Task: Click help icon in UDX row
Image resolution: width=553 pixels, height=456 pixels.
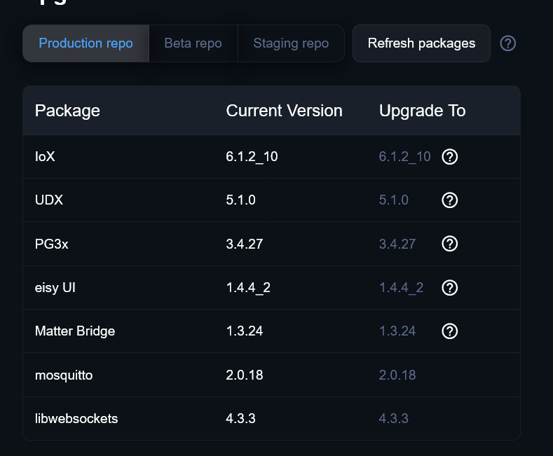Action: click(450, 200)
